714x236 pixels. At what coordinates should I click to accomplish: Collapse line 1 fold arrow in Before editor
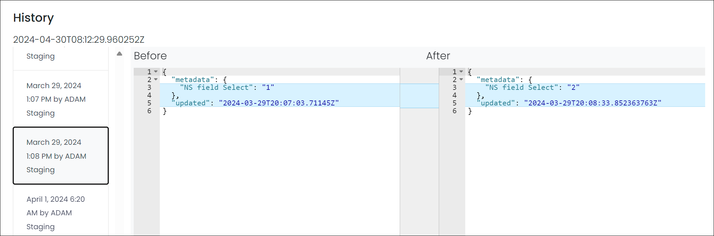(156, 72)
